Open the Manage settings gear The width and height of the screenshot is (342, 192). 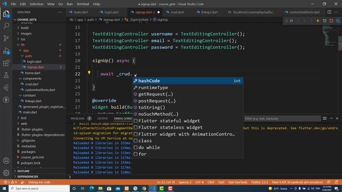point(6,173)
